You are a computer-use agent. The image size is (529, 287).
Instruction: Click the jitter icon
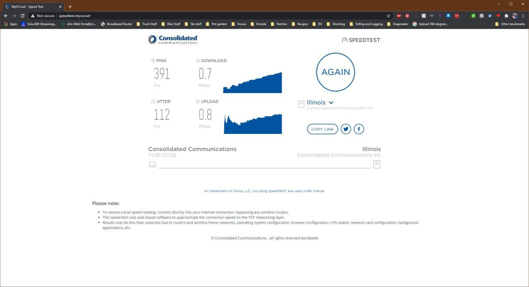pos(153,101)
